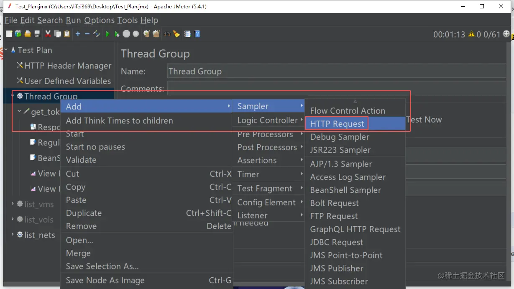Click the New test plan toolbar icon
The image size is (514, 289).
(9, 34)
